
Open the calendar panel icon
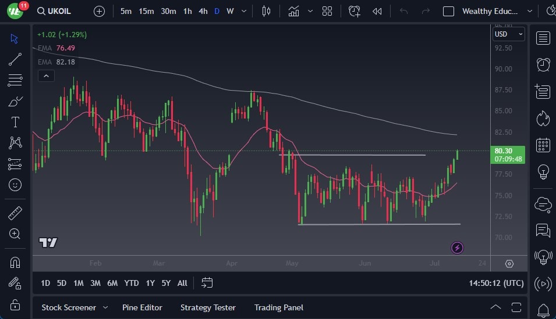(543, 145)
